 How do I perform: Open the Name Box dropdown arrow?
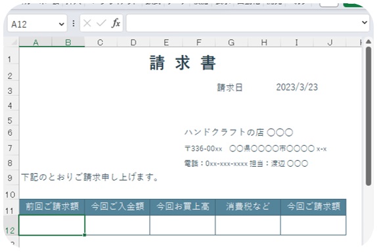pyautogui.click(x=62, y=24)
